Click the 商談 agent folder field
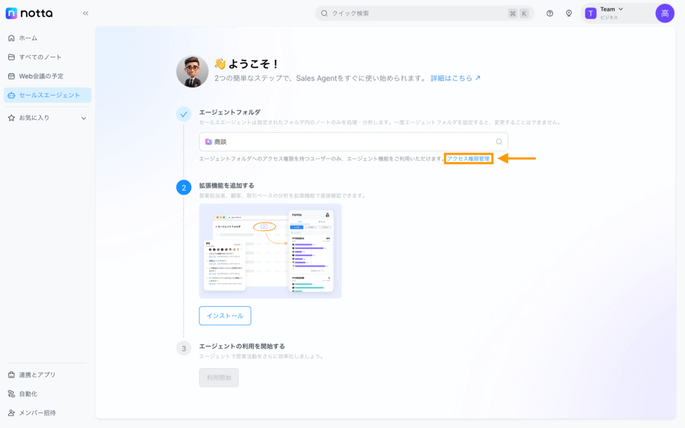The width and height of the screenshot is (685, 428). (x=354, y=142)
